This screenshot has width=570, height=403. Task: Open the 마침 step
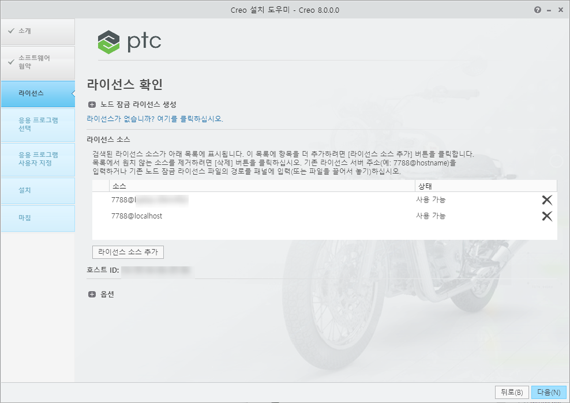tap(38, 218)
